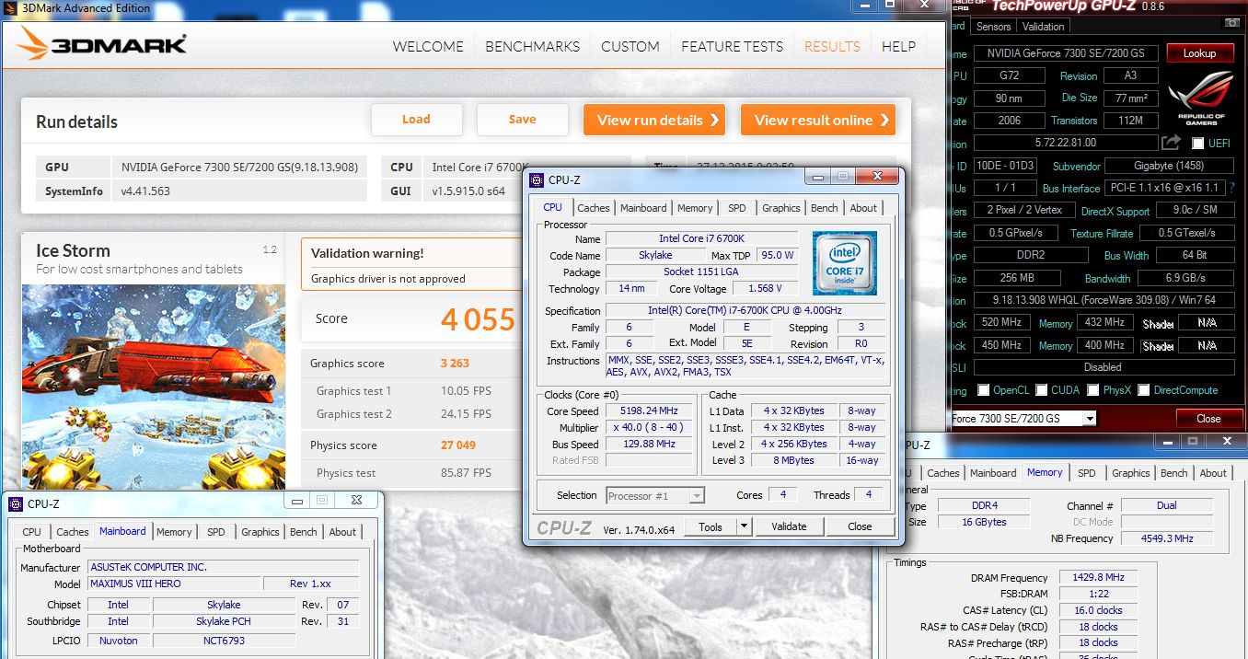This screenshot has height=659, width=1248.
Task: Click the Subvendor field Gigabyte (1458)
Action: click(x=1168, y=166)
